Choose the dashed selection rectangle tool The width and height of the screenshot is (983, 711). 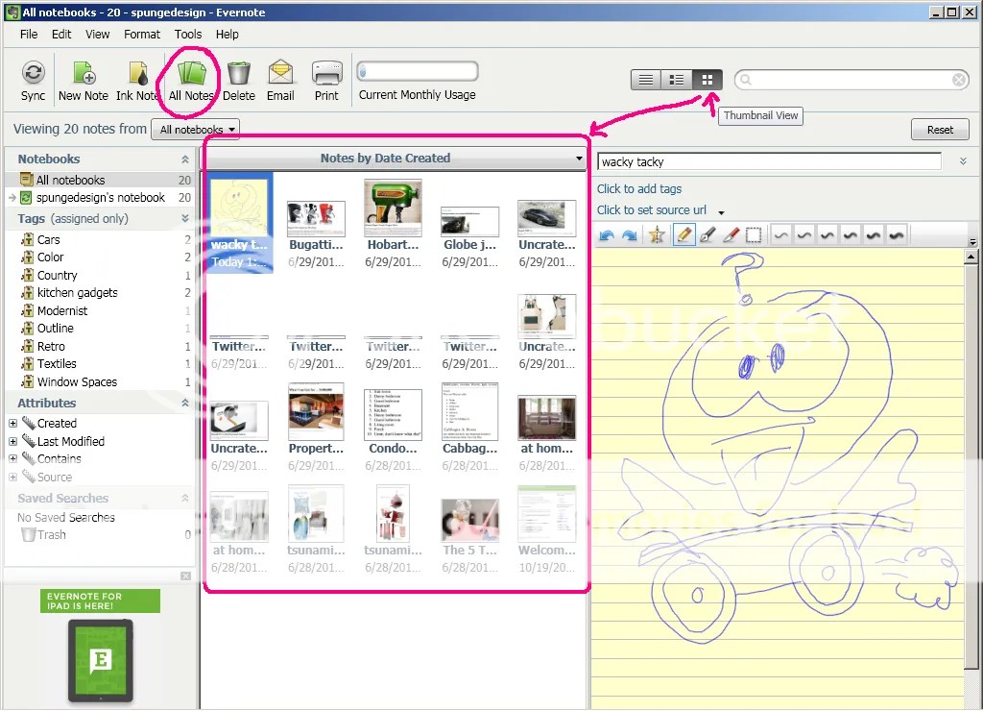point(754,235)
